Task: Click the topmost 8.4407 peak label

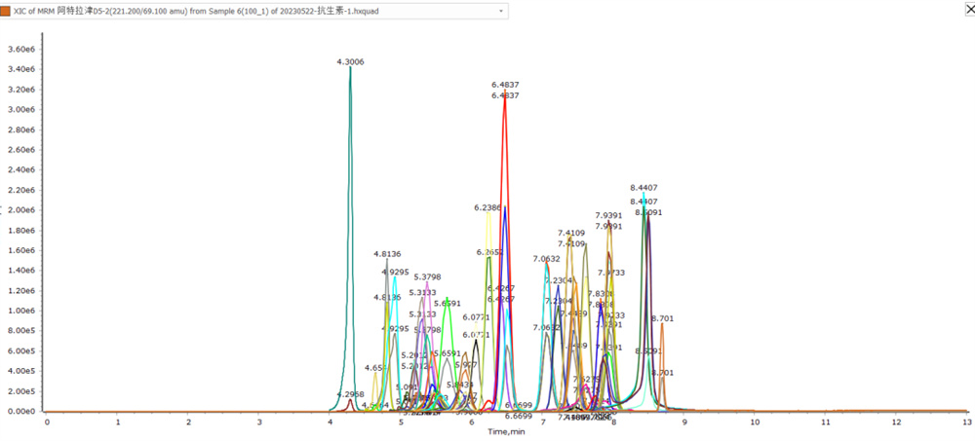Action: pyautogui.click(x=643, y=188)
